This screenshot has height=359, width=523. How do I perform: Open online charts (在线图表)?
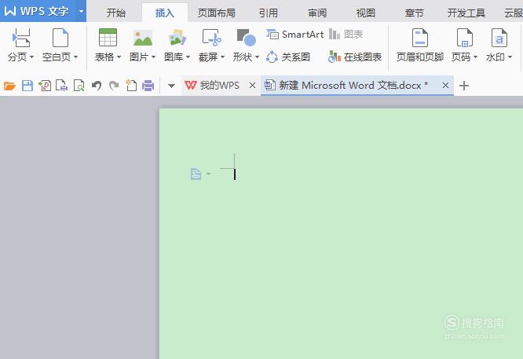click(355, 57)
